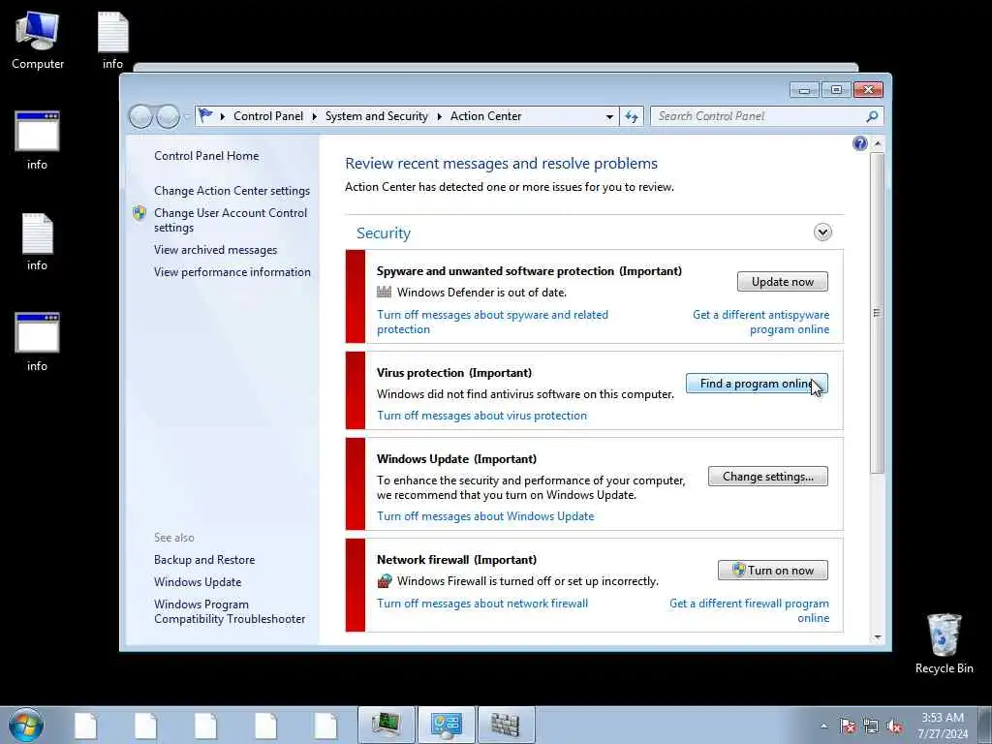Turn off messages about virus protection
Viewport: 992px width, 744px height.
point(482,415)
